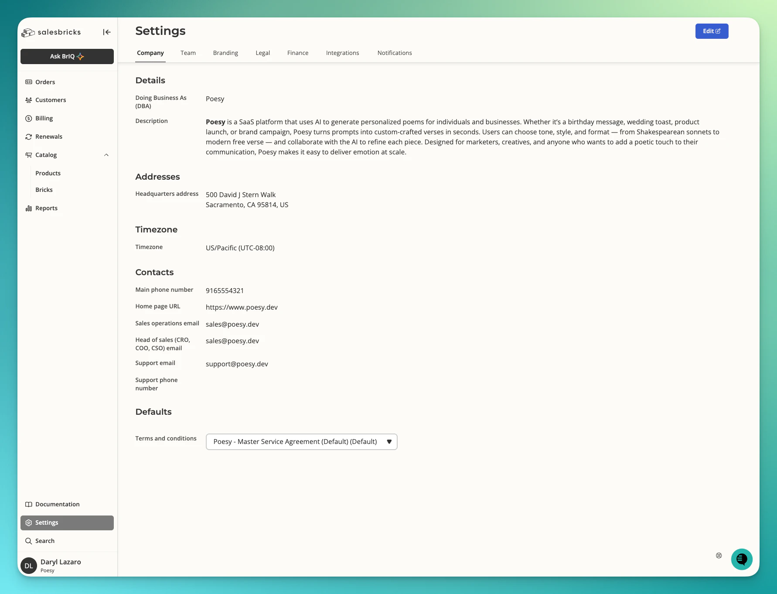Click the Settings gear icon
777x594 pixels.
pyautogui.click(x=29, y=523)
